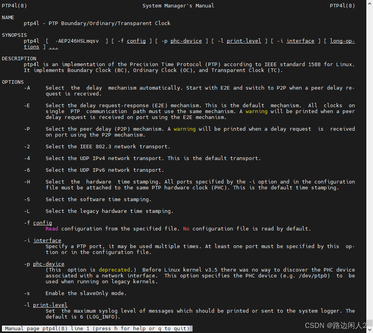Click the print-level link in SYNOPSIS
Screen dimensions: 373x333
click(x=244, y=41)
